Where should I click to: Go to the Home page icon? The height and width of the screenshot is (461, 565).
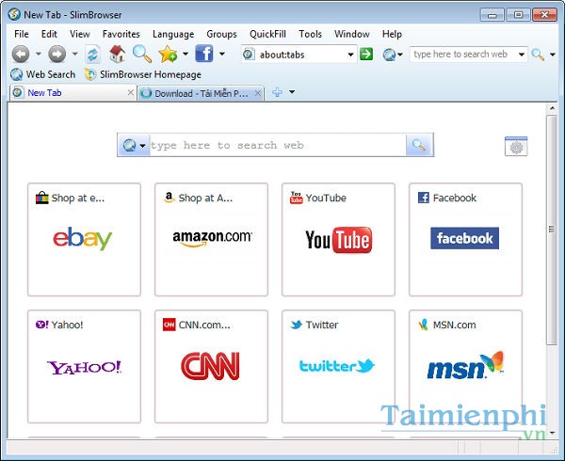coord(118,55)
